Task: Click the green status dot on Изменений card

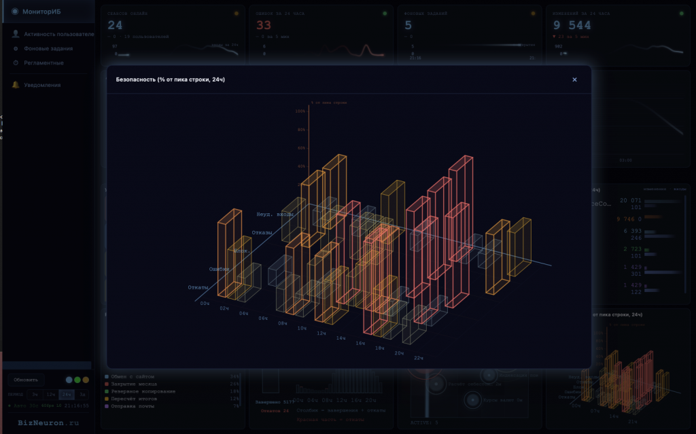Action: coord(681,14)
